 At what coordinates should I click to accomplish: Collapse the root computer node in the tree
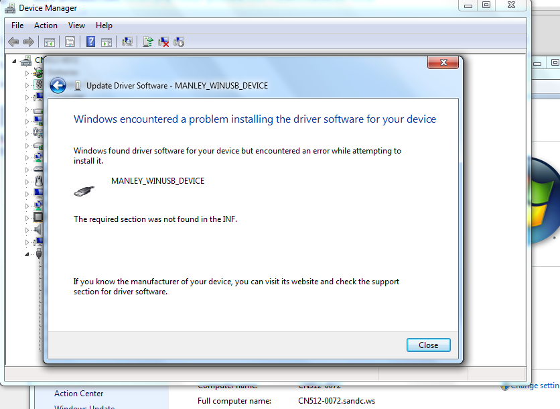point(14,61)
